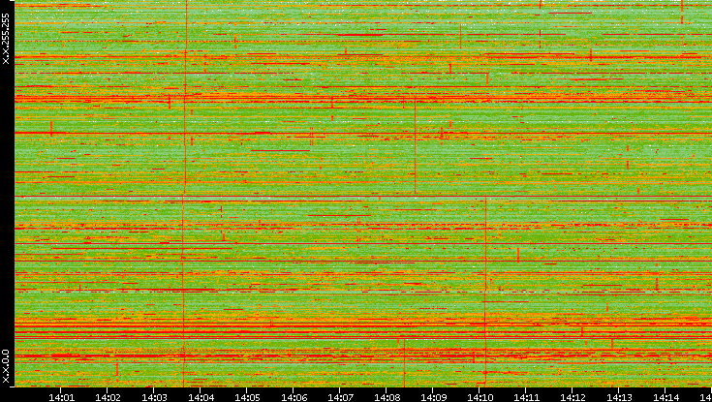Click the 14:03 time axis label

pyautogui.click(x=154, y=397)
